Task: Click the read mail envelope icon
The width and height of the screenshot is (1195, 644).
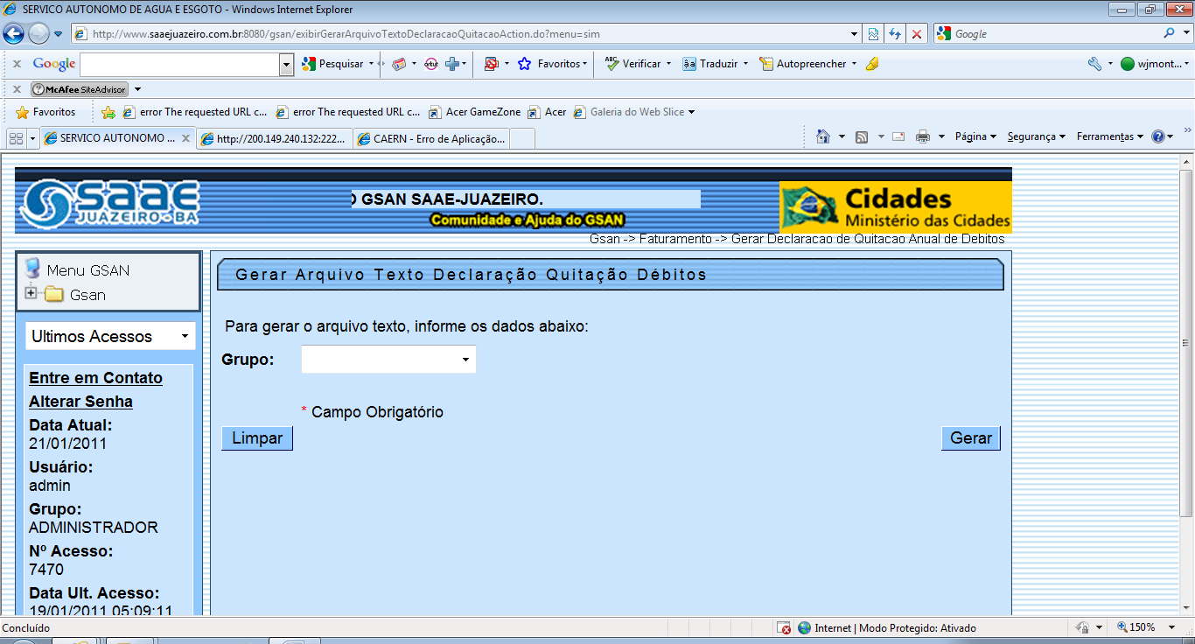Action: point(898,136)
